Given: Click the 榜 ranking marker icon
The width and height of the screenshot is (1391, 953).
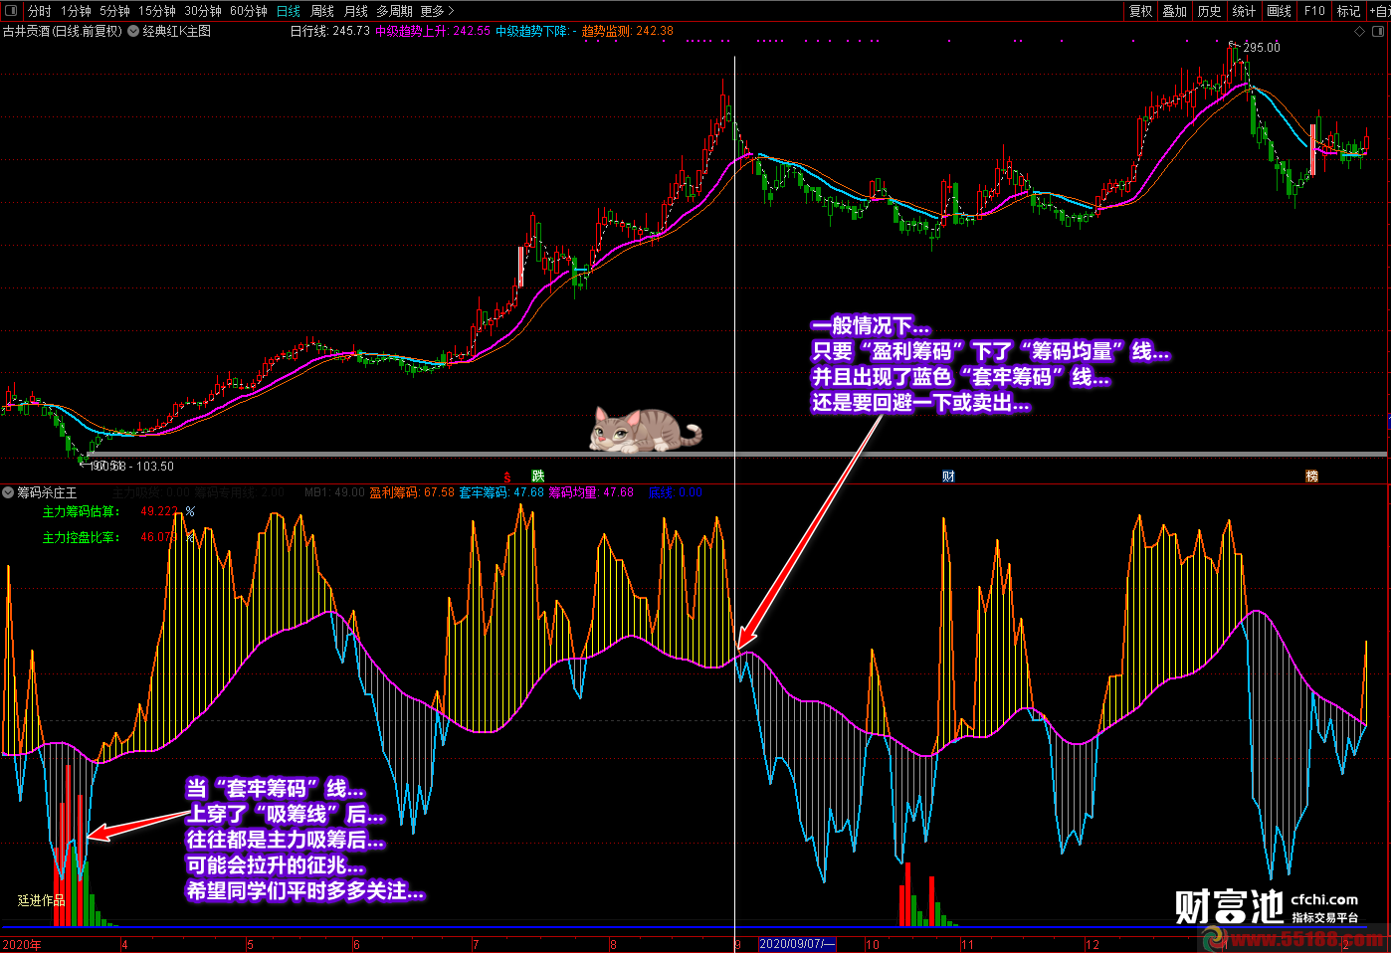Looking at the screenshot, I should [1311, 476].
